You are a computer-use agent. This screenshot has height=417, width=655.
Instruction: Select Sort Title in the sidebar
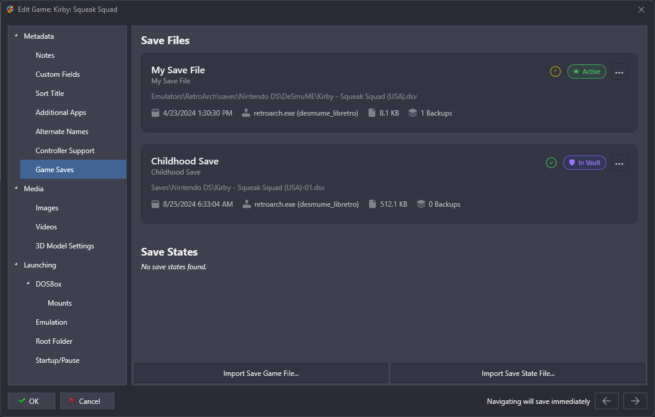[x=49, y=93]
